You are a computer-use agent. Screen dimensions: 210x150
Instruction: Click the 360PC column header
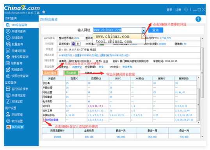tap(120, 78)
